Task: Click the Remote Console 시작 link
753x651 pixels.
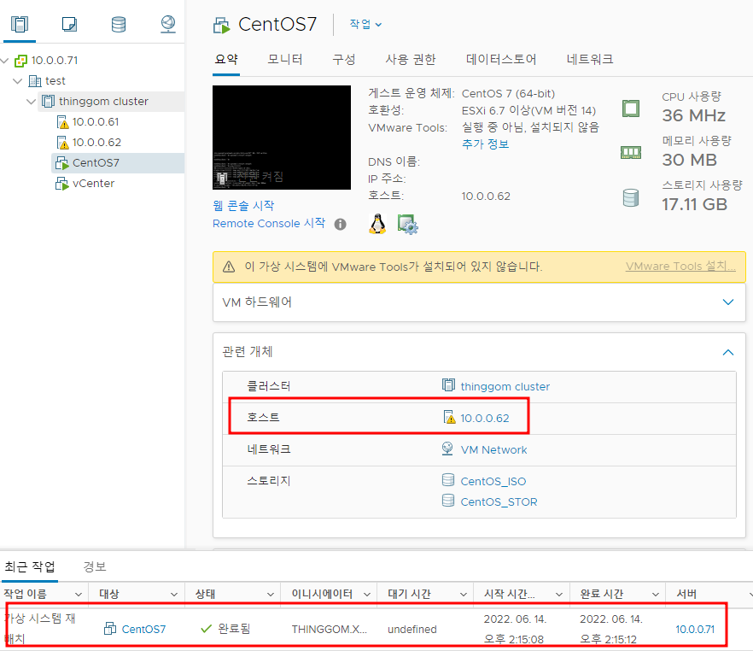Action: (x=269, y=223)
